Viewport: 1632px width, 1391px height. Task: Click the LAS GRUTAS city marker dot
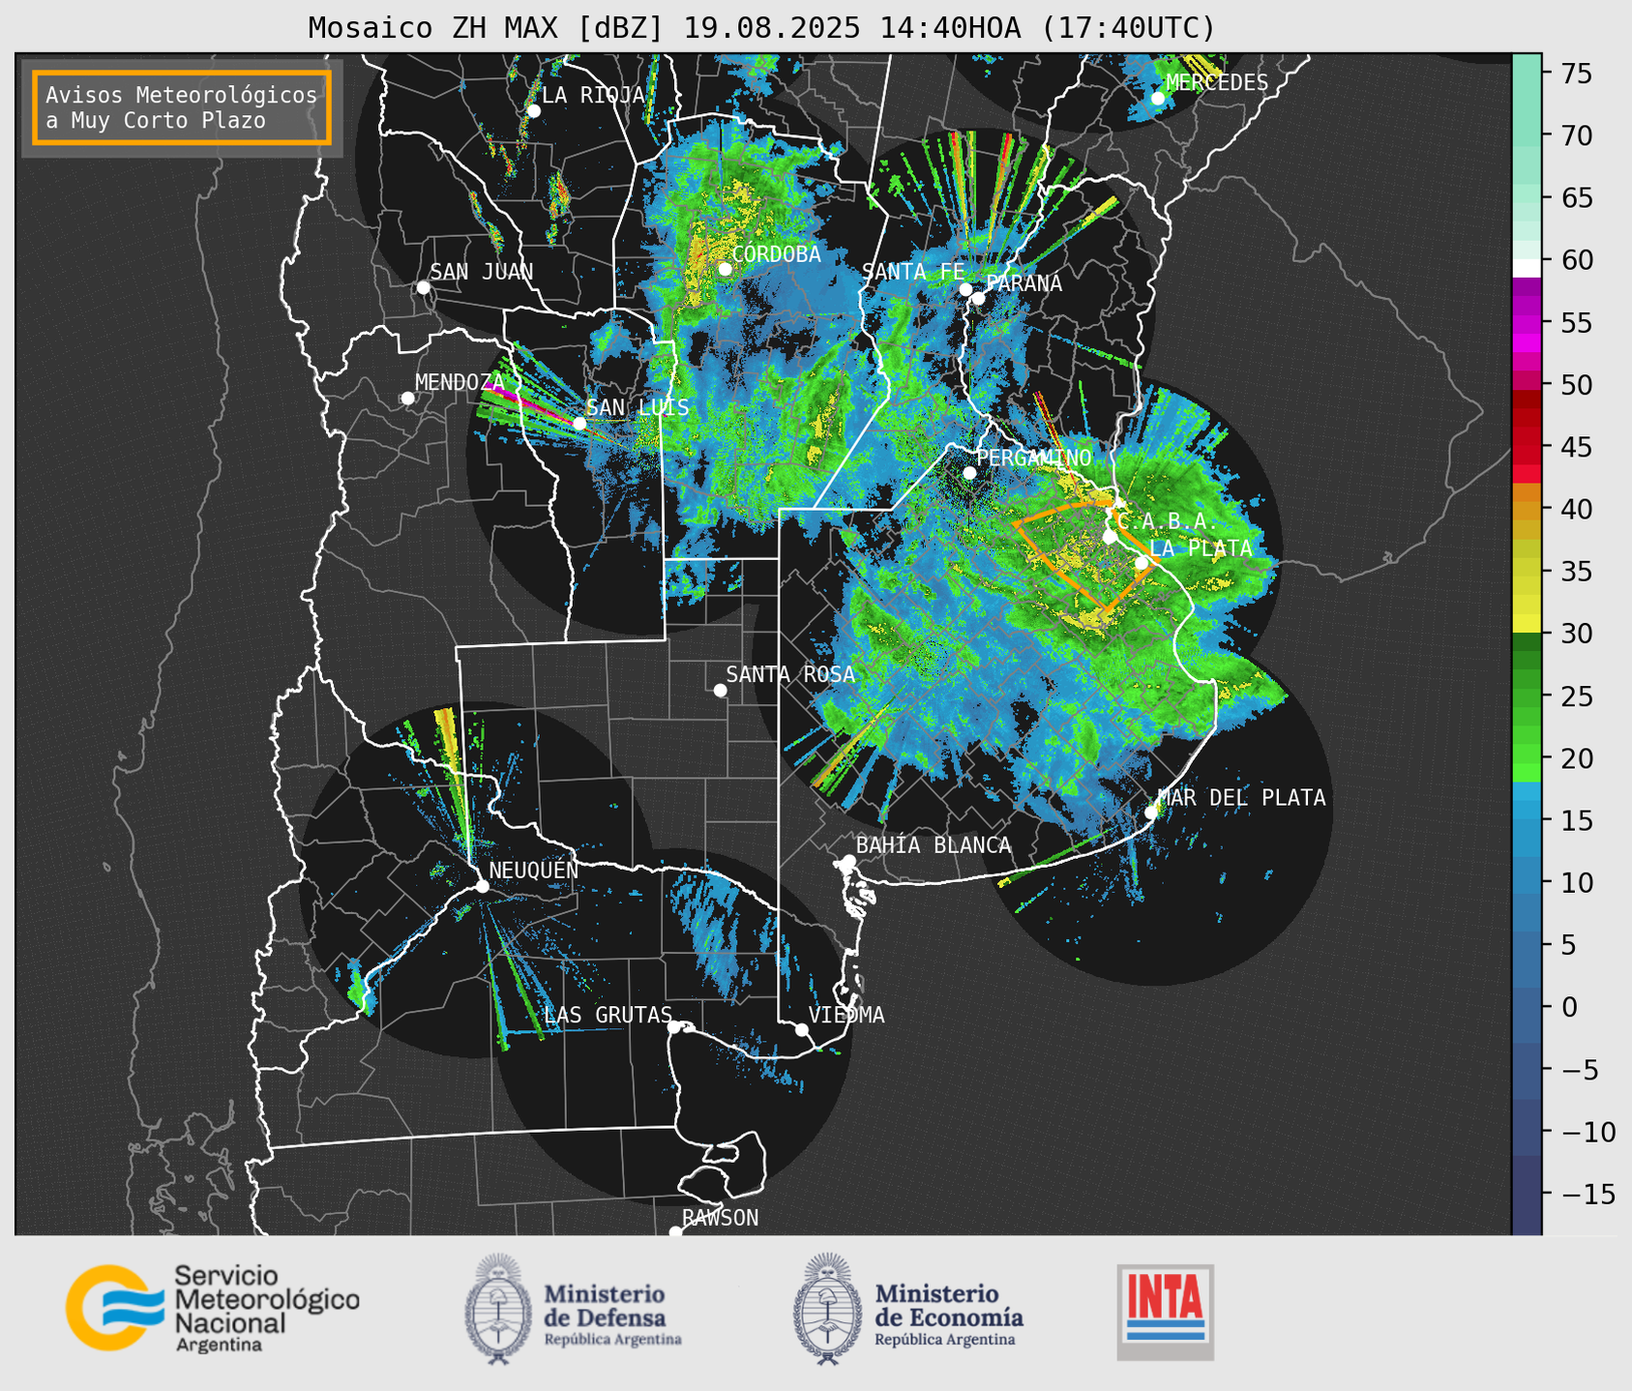coord(674,1027)
